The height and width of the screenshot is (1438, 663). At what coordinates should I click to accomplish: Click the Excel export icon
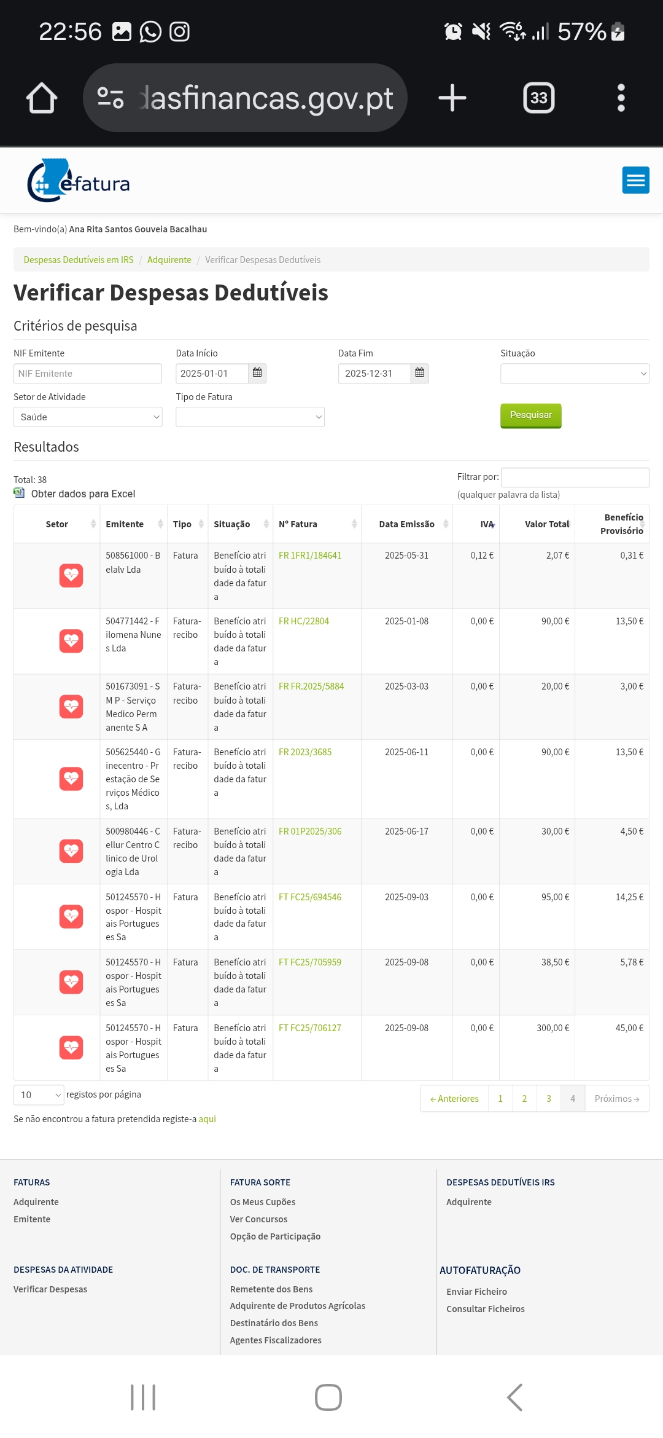tap(20, 493)
